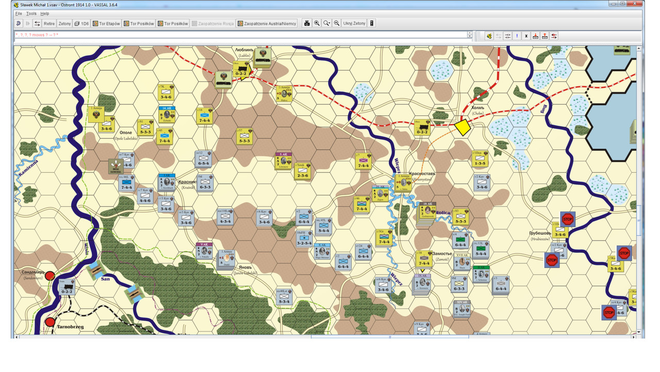Open the Tor Etapów chart
Screen dimensions: 660x372
pos(106,23)
